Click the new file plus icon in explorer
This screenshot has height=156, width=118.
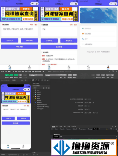tap(41, 88)
